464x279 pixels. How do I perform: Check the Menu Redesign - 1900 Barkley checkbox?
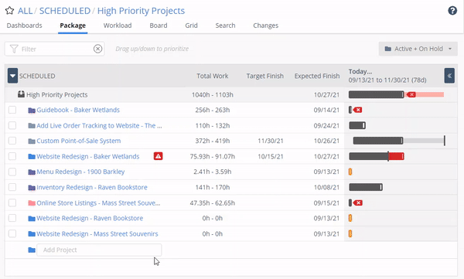(12, 172)
